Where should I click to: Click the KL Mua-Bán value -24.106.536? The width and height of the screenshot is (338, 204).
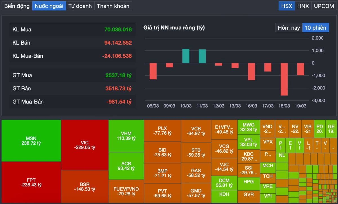coord(117,56)
